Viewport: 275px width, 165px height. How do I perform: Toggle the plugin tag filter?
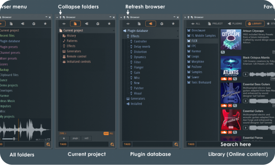[75, 138]
